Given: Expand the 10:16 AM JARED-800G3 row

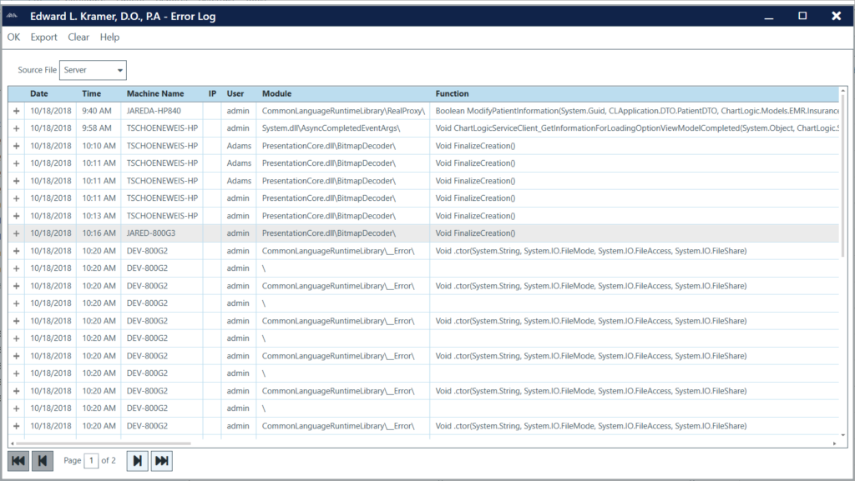Looking at the screenshot, I should [17, 233].
